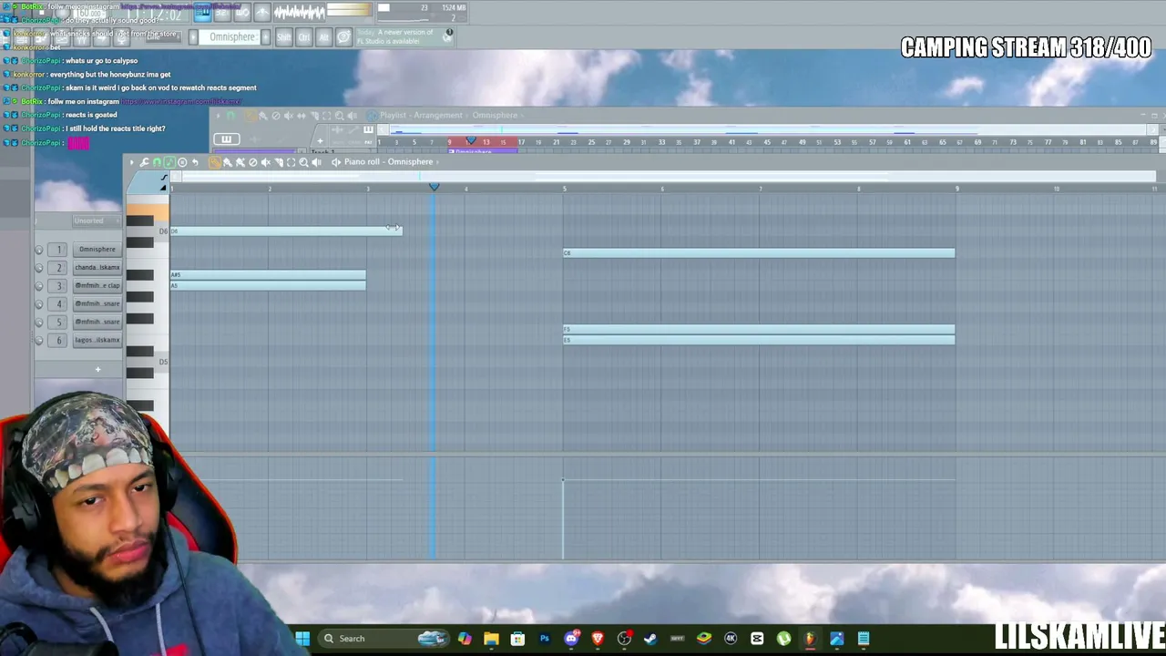Select the Playback tool in Playlist toolbar
The image size is (1166, 656).
click(x=353, y=116)
